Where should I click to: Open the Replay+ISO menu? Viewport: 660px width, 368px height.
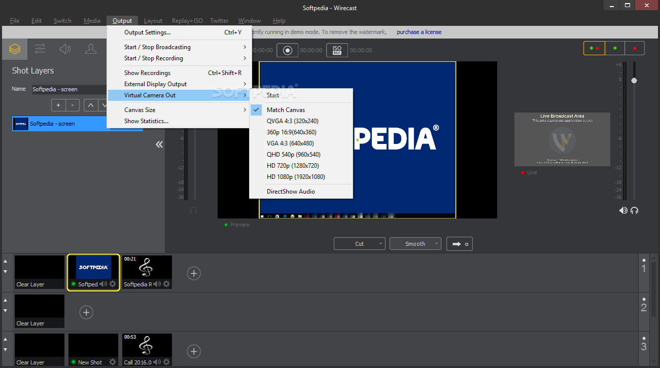click(x=187, y=21)
